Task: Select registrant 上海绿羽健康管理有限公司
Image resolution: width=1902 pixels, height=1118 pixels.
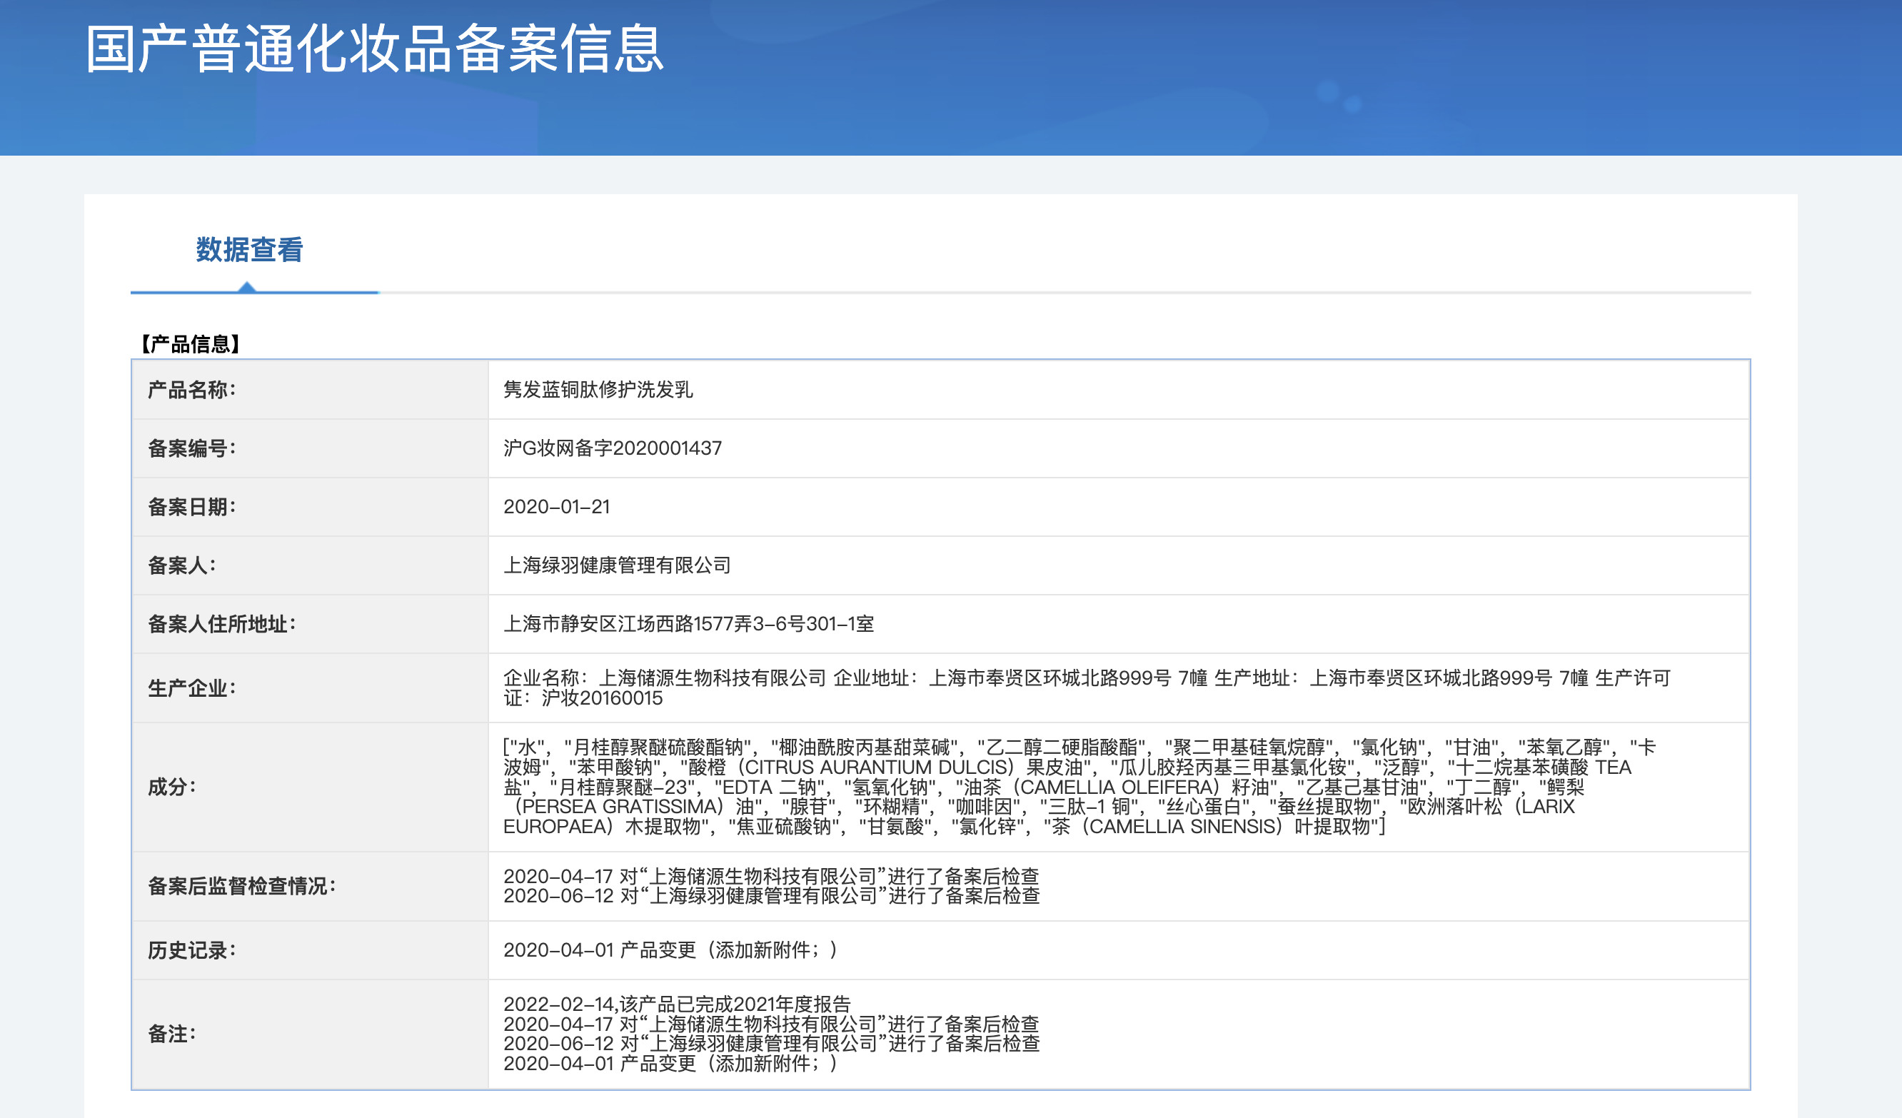Action: [617, 565]
